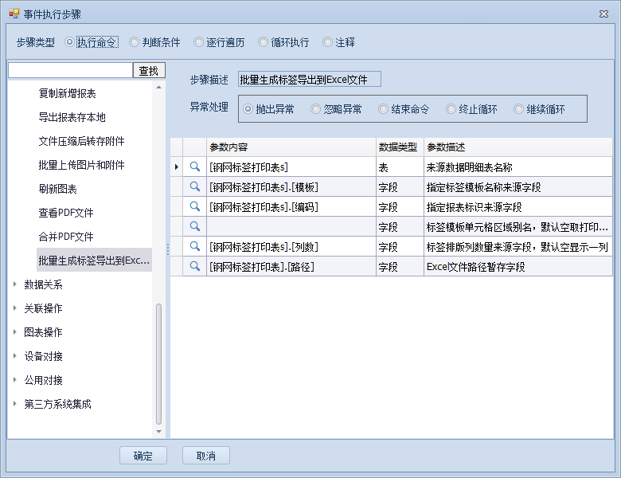The image size is (621, 478).
Task: Set exception handling to 忽略异常
Action: click(316, 109)
